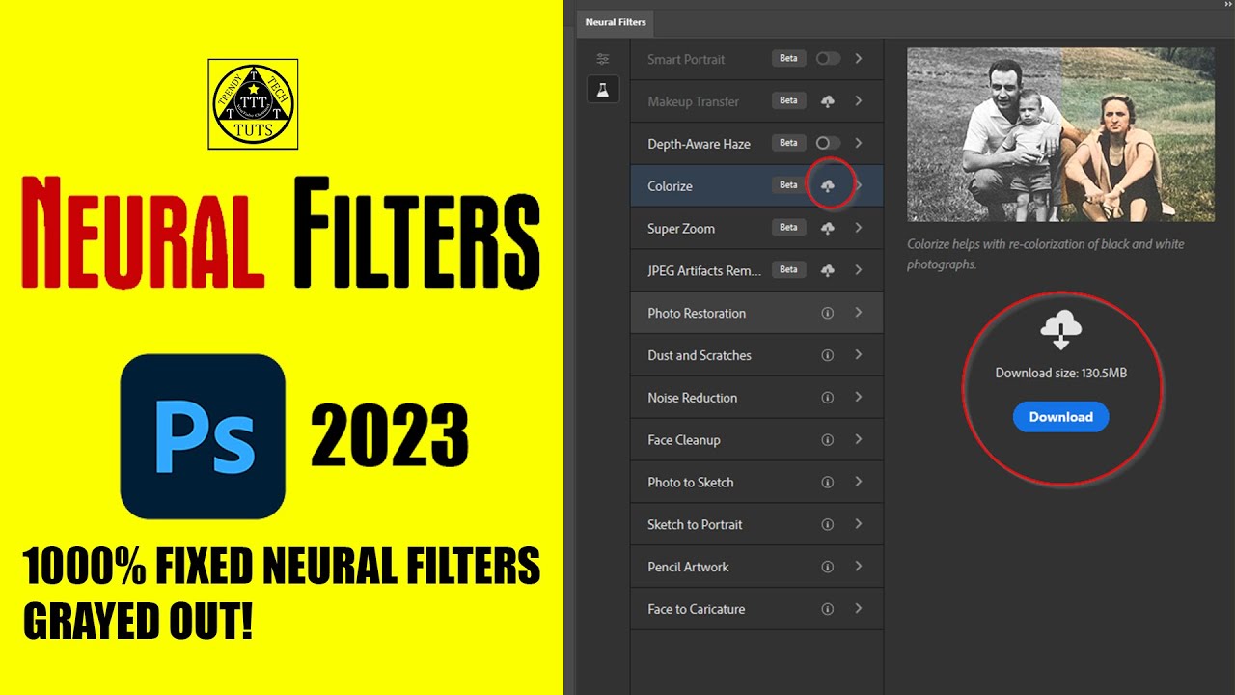The image size is (1235, 695).
Task: Click Colorize cloud download icon
Action: 828,185
